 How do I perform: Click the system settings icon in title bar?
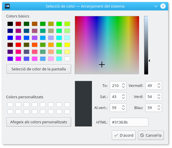coord(7,6)
